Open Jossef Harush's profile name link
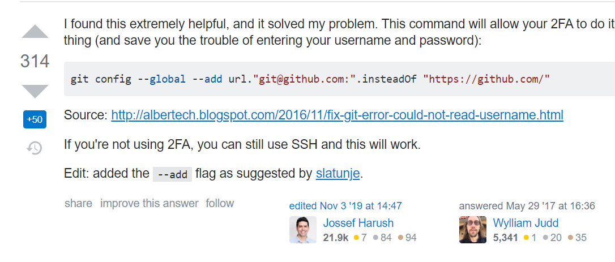Viewport: 615px width, 262px height. 358,223
